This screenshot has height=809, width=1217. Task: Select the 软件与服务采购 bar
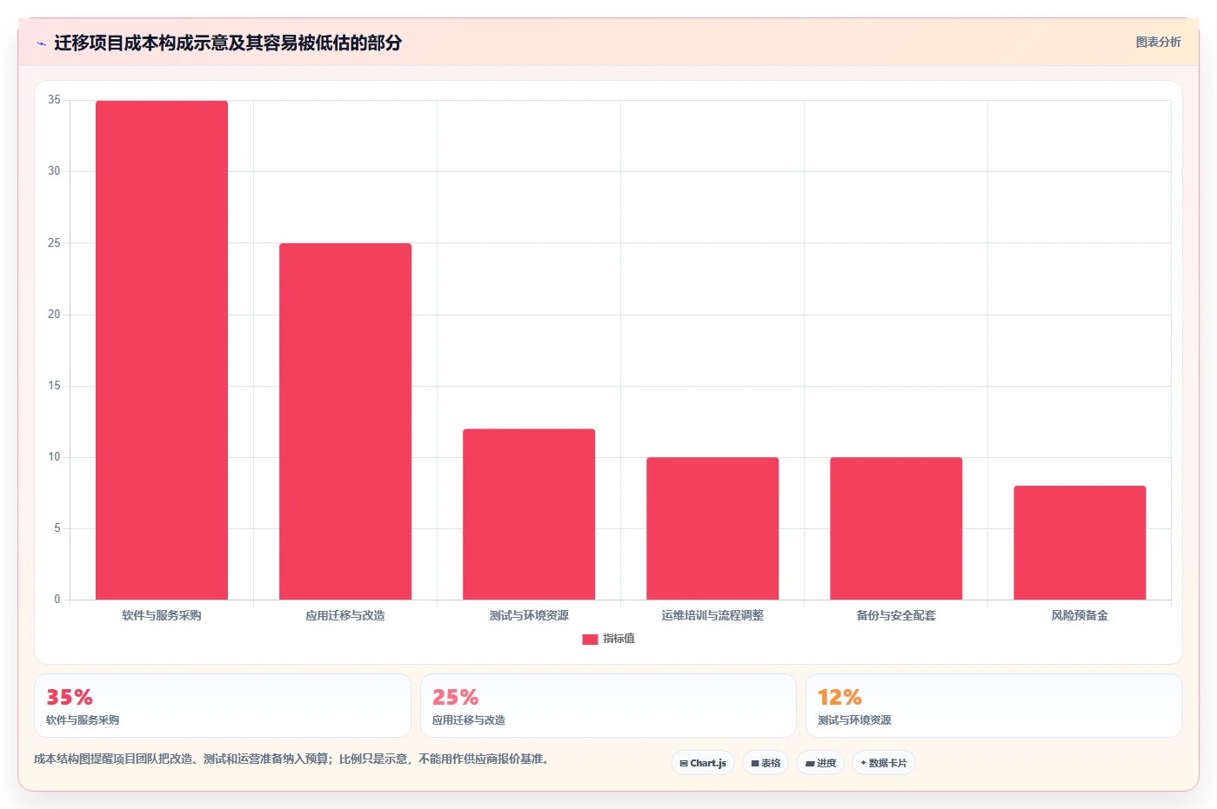tap(162, 350)
